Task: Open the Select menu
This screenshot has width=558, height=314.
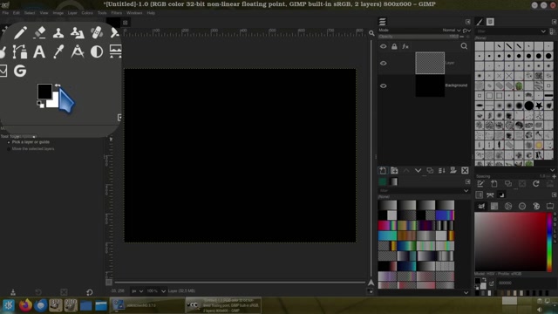Action: click(x=30, y=13)
